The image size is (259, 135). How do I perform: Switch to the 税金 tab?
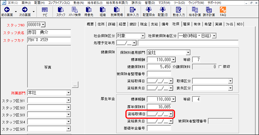(x=144, y=24)
